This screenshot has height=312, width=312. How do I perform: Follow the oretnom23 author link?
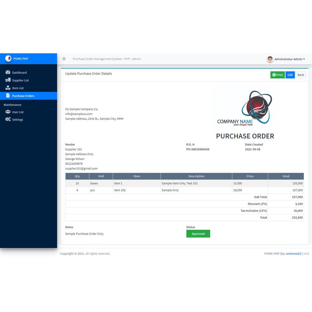point(293,253)
